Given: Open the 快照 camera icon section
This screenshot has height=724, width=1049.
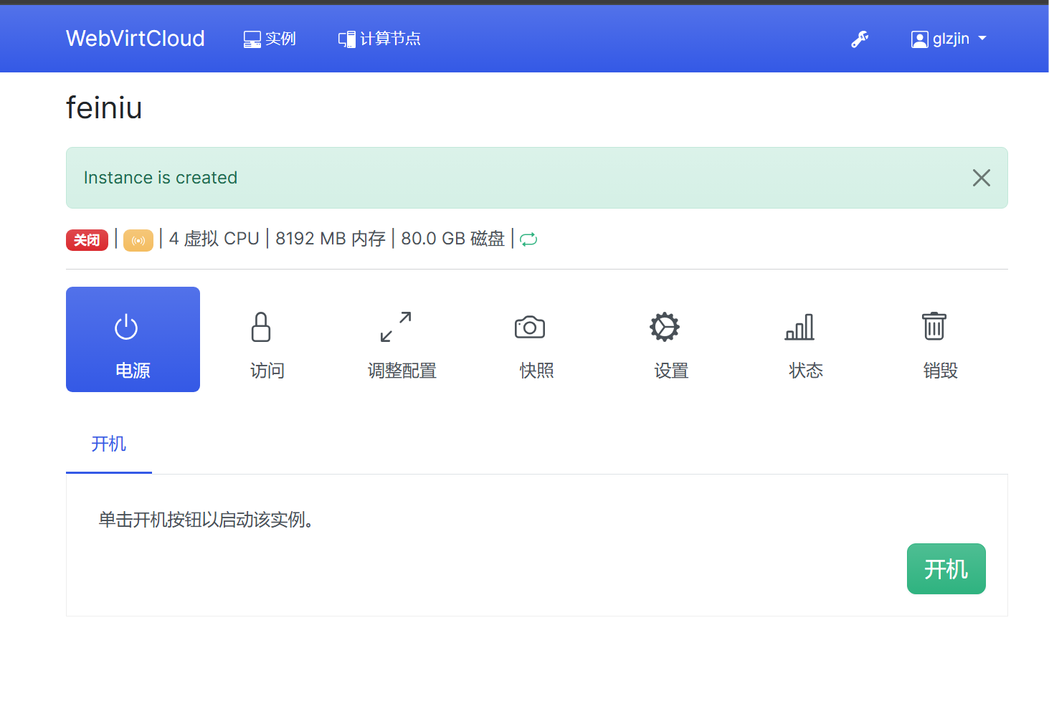Looking at the screenshot, I should click(530, 327).
